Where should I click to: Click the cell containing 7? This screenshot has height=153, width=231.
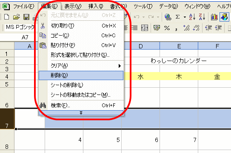click(179, 140)
